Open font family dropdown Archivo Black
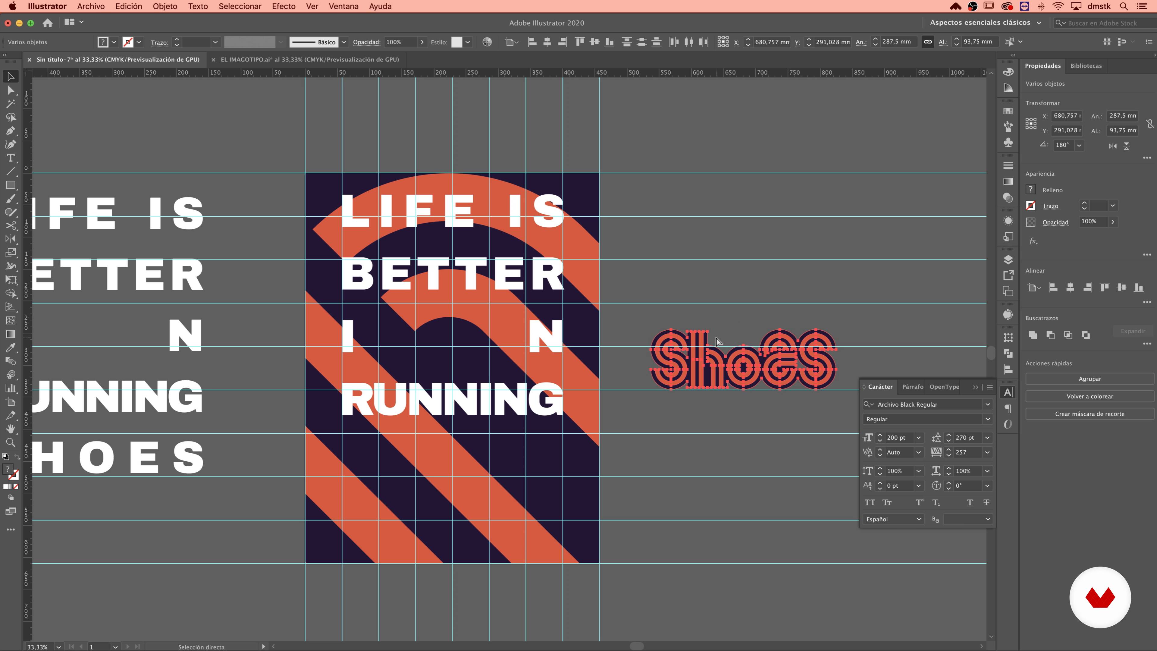 (988, 404)
